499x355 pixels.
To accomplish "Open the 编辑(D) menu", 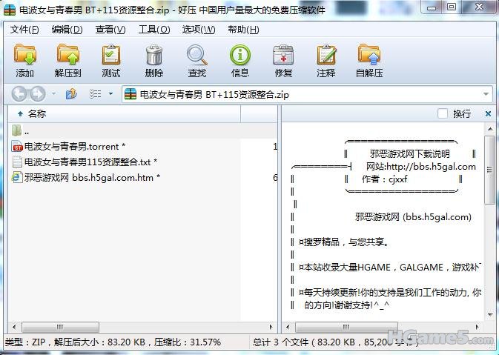I will pos(67,30).
